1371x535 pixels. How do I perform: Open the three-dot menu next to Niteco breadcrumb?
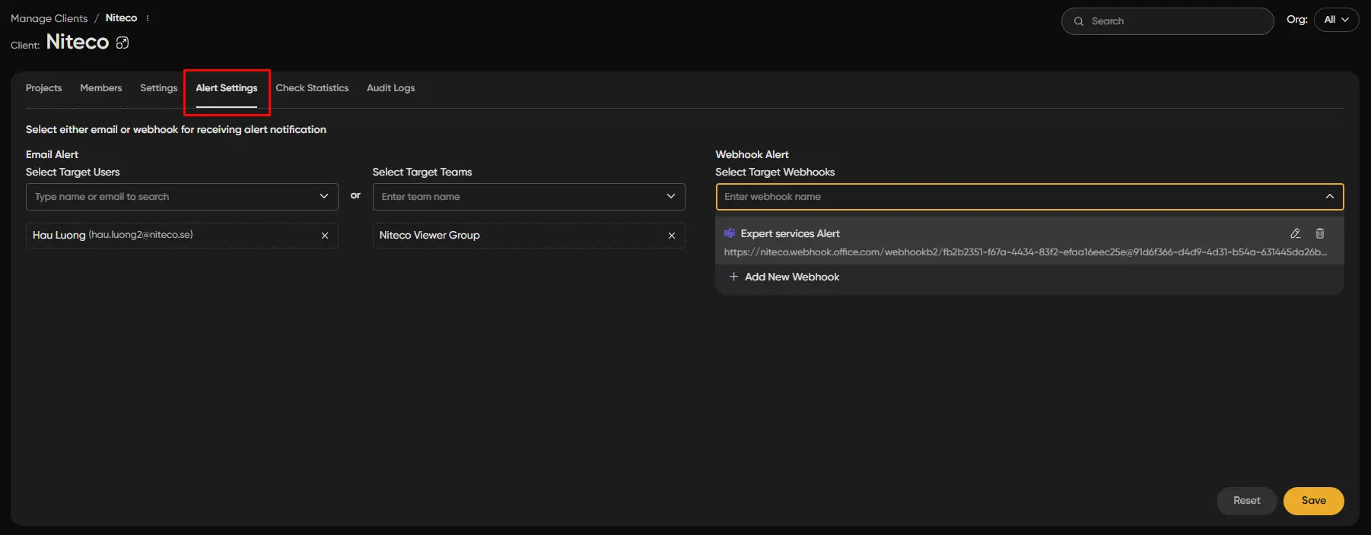[148, 18]
